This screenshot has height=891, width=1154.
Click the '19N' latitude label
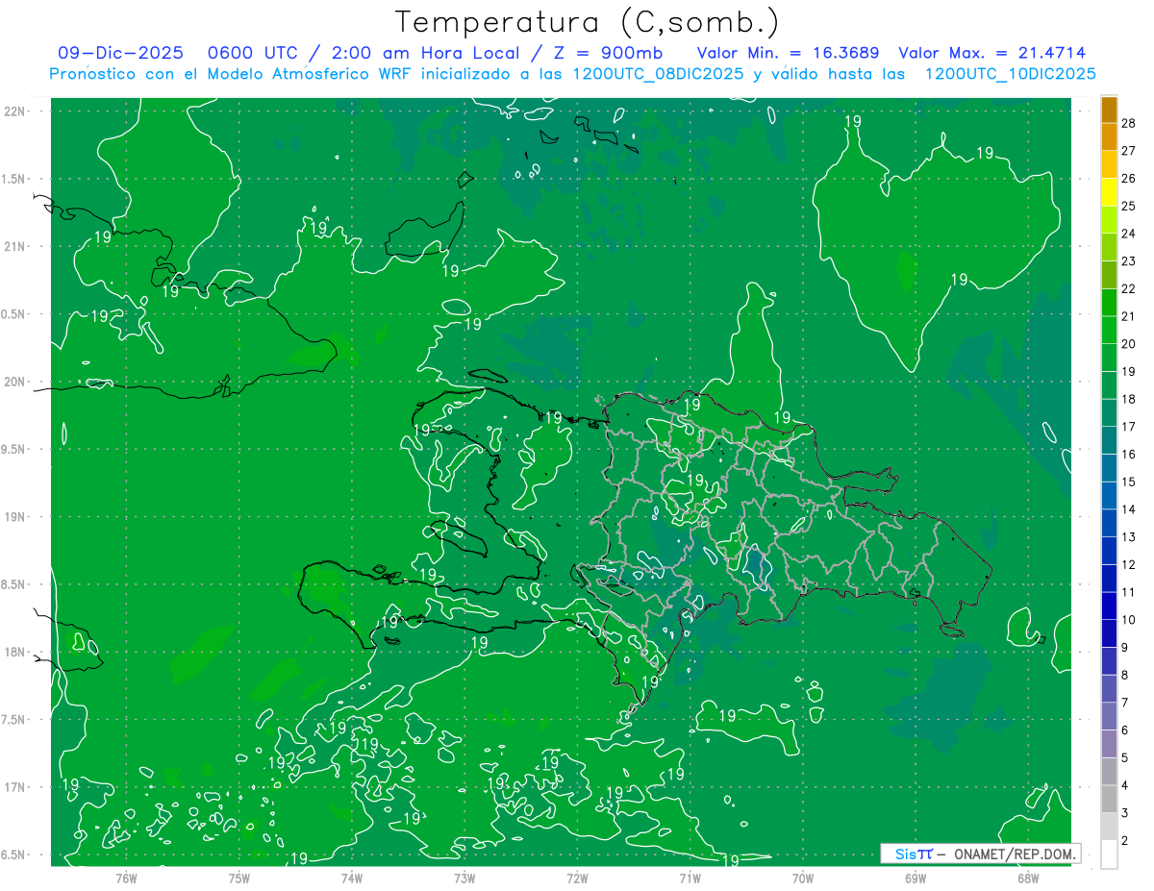click(x=14, y=517)
